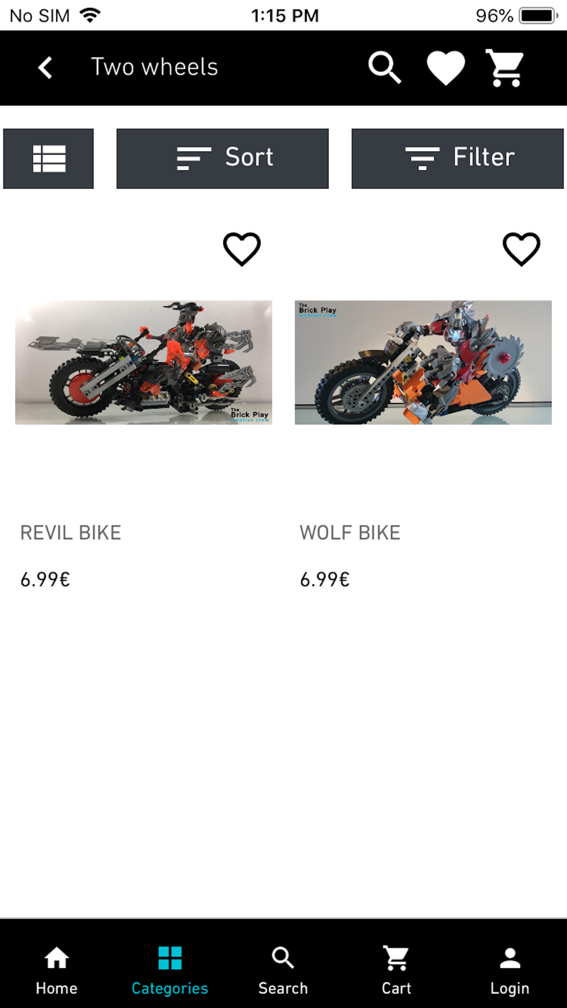This screenshot has height=1008, width=567.
Task: Open the Sort options
Action: pos(222,159)
